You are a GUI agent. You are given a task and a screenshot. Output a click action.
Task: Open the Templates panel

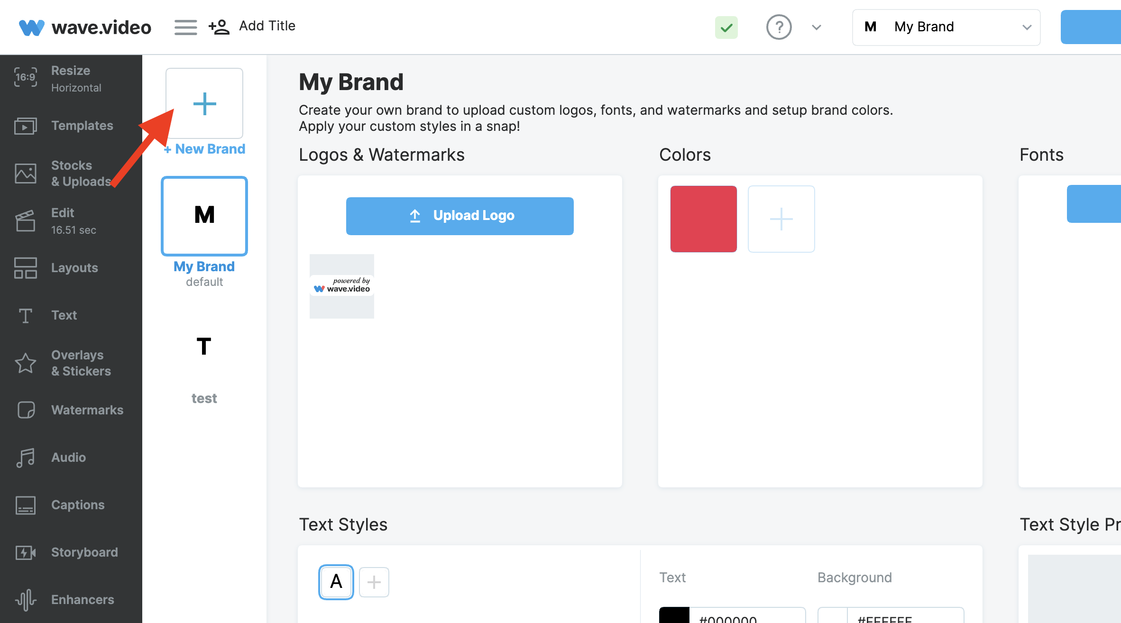click(71, 126)
